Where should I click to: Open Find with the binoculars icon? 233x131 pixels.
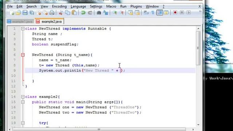point(99,13)
